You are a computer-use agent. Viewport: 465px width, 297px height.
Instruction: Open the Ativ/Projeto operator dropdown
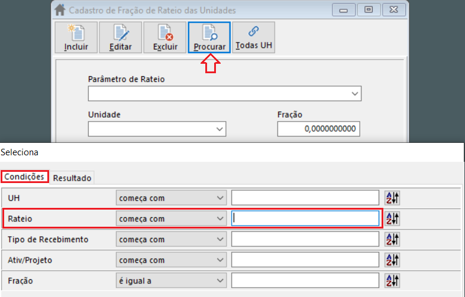click(x=171, y=260)
